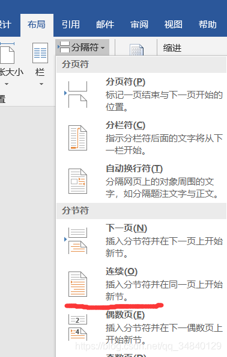Click the 缩进 label

pyautogui.click(x=172, y=48)
